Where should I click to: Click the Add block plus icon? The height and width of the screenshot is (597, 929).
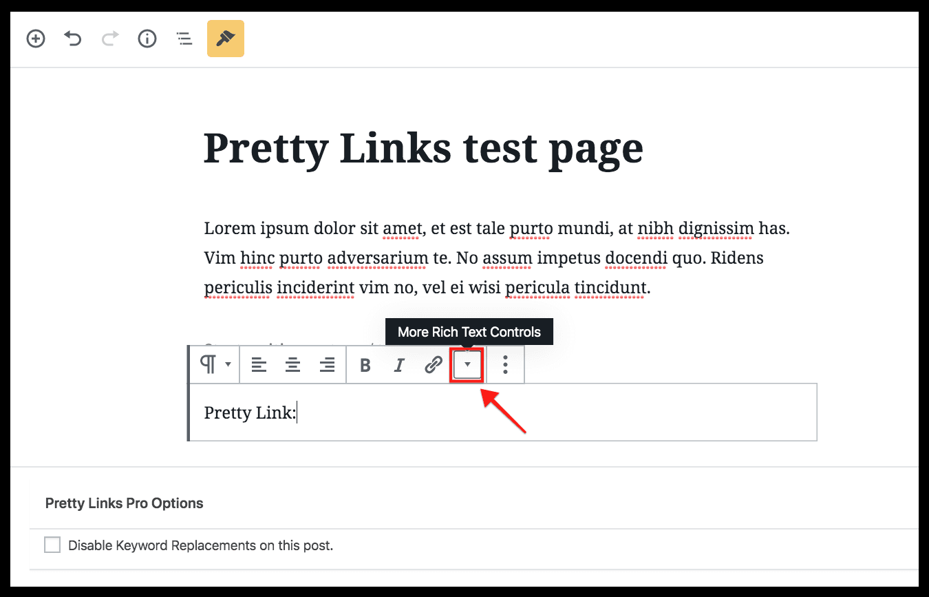point(36,39)
